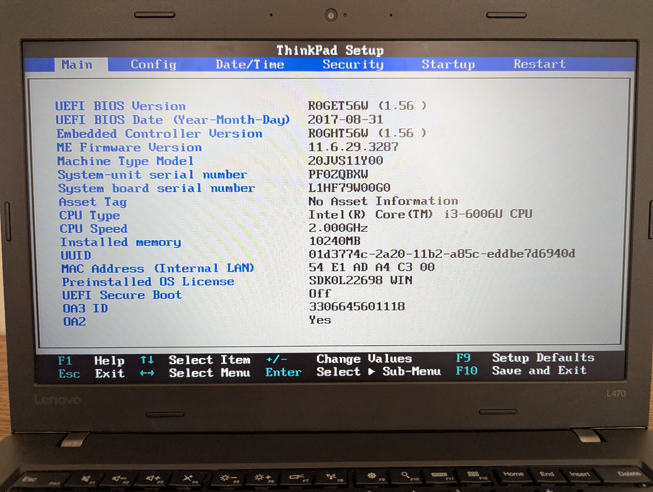Image resolution: width=653 pixels, height=492 pixels.
Task: Click Setup Defaults legend text
Action: pyautogui.click(x=543, y=358)
